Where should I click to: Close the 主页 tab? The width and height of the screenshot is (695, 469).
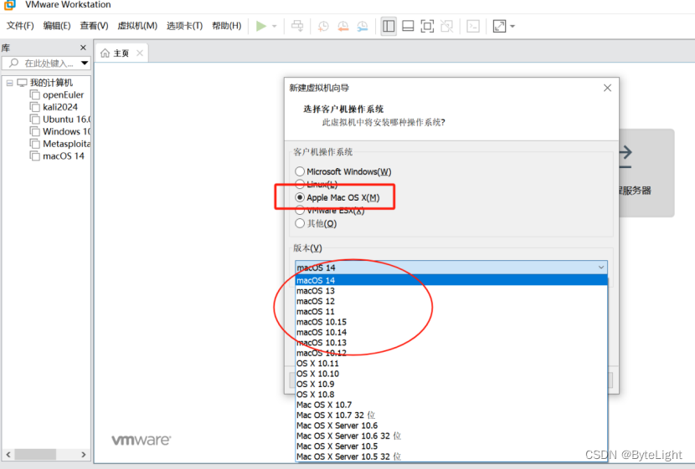pyautogui.click(x=140, y=54)
